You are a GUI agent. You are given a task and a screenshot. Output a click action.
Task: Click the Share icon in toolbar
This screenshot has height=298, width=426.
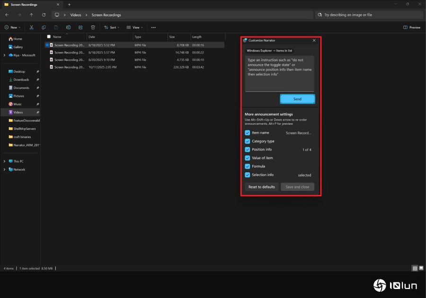(x=81, y=27)
